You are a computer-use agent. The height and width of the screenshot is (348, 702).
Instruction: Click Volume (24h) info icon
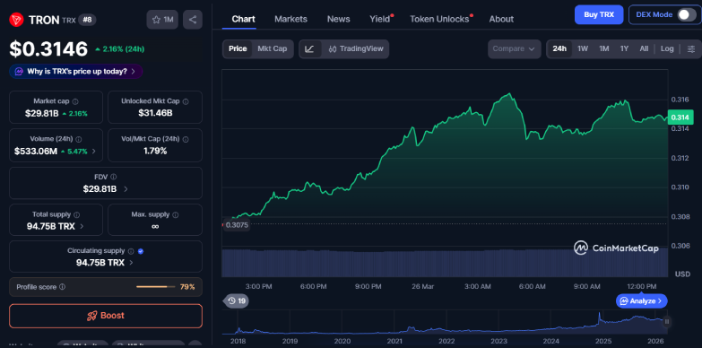(79, 139)
